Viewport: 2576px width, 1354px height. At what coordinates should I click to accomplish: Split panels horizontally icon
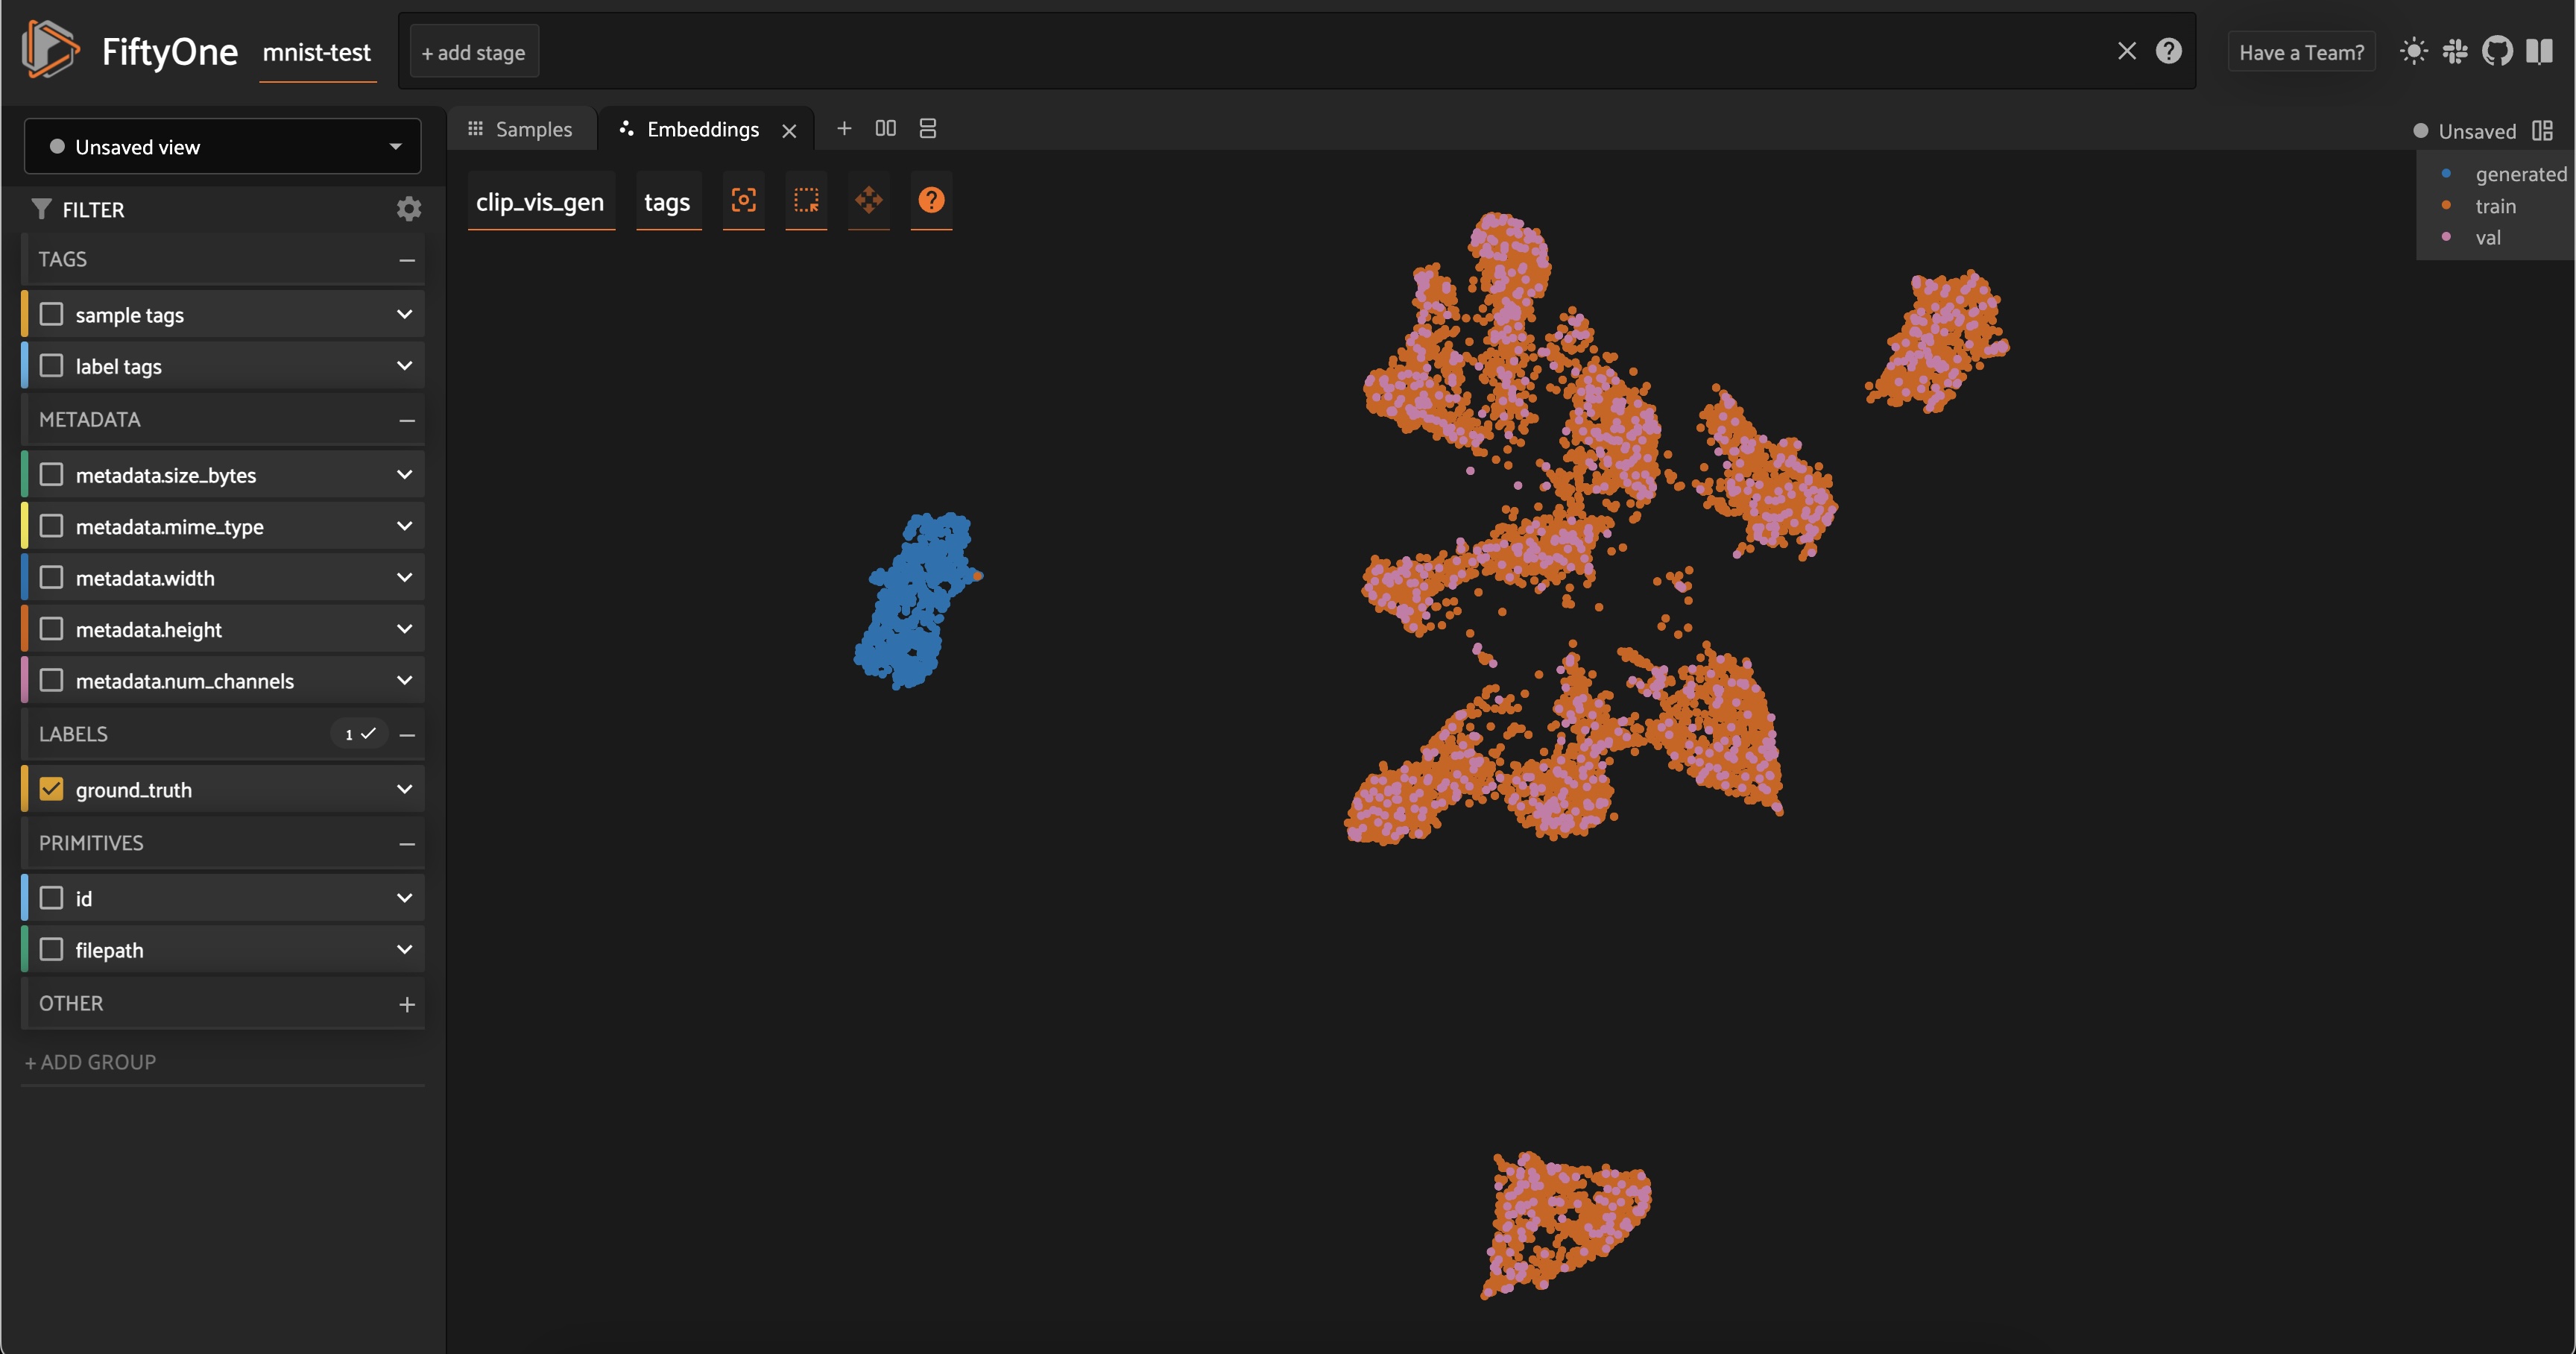click(x=885, y=128)
